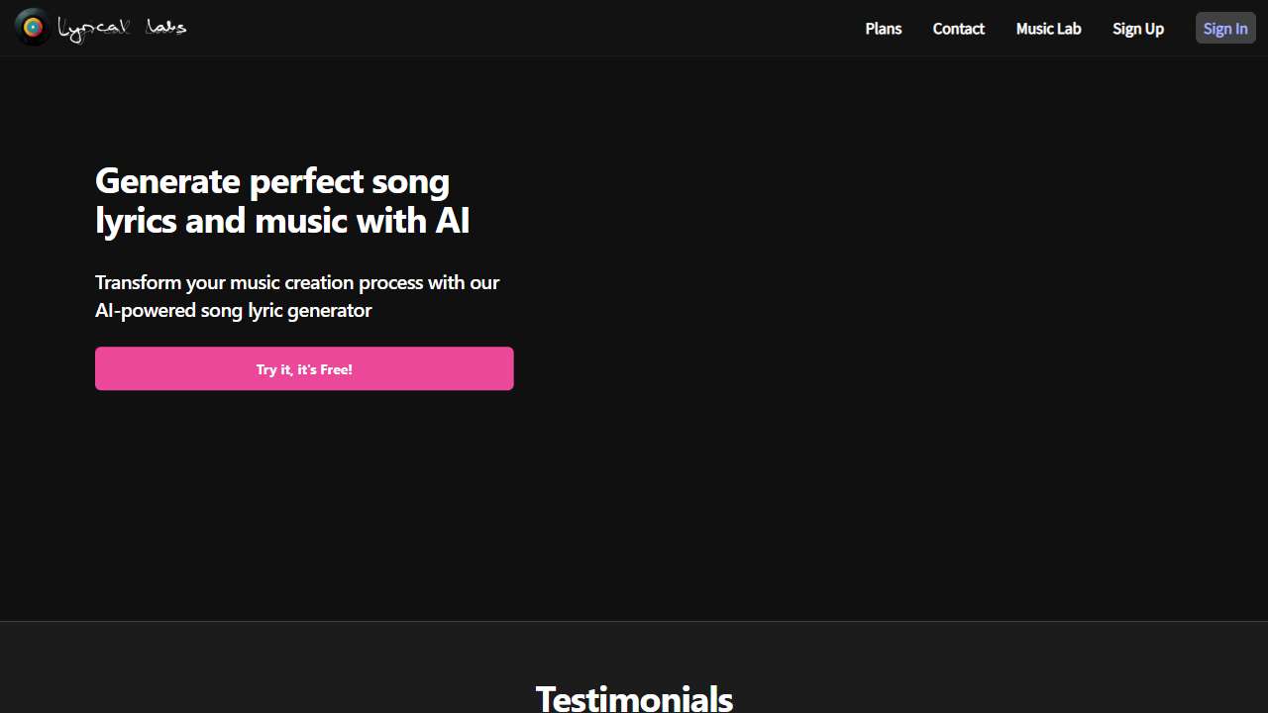Click the 'Transform your music creation' tagline line

[297, 282]
